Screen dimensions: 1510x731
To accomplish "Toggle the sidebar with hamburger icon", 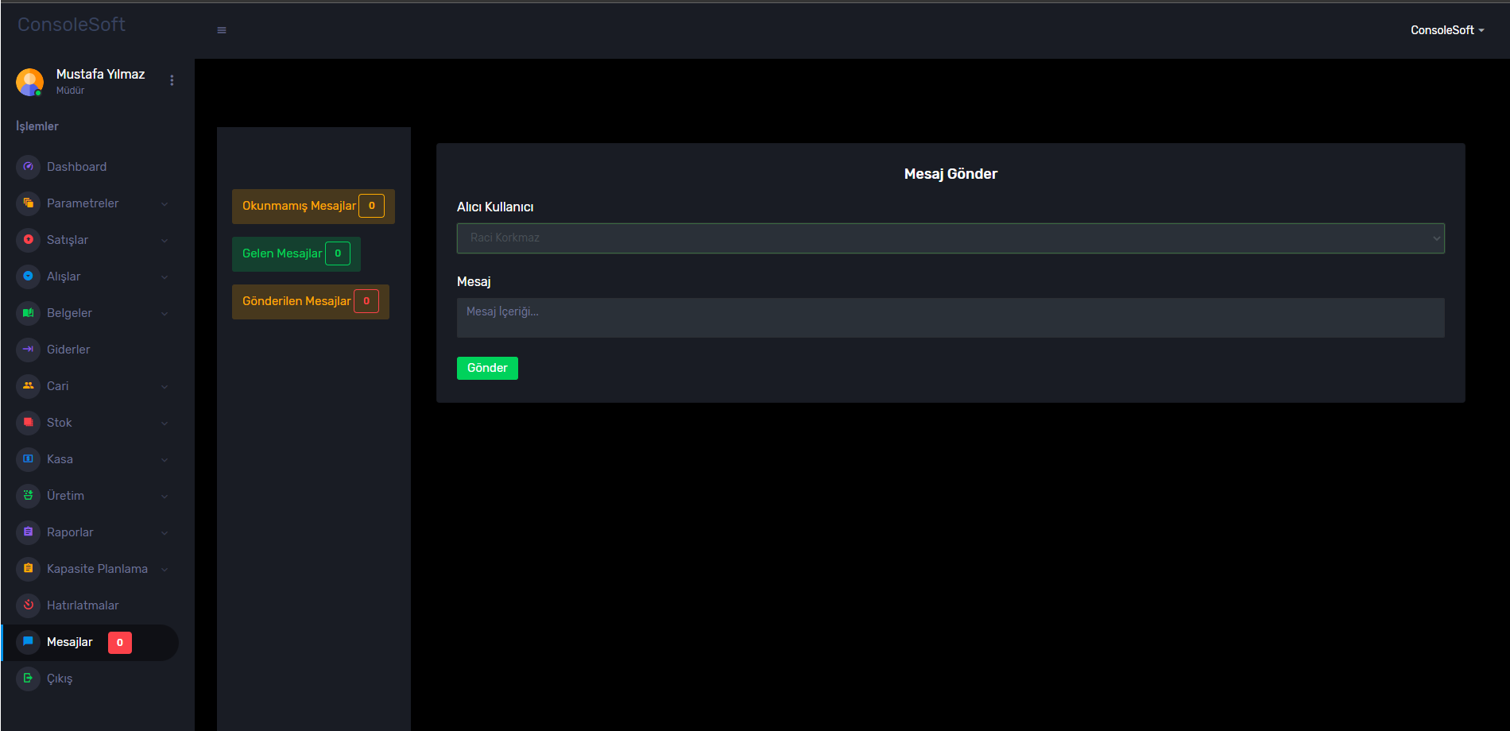I will pyautogui.click(x=222, y=30).
